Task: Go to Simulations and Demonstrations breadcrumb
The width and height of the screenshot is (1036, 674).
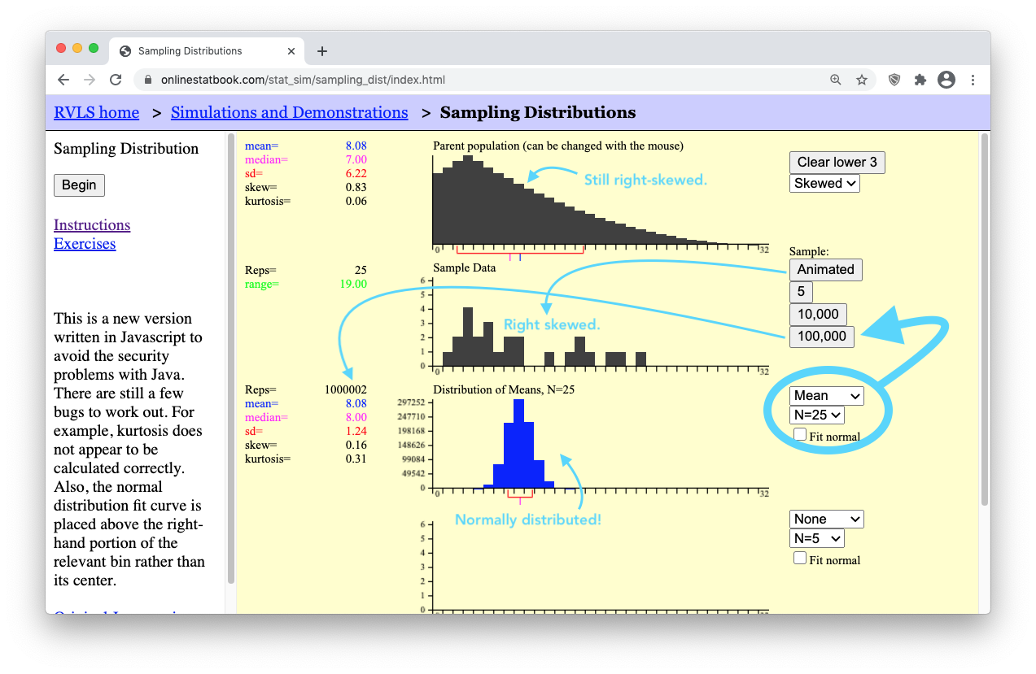Action: pos(289,112)
